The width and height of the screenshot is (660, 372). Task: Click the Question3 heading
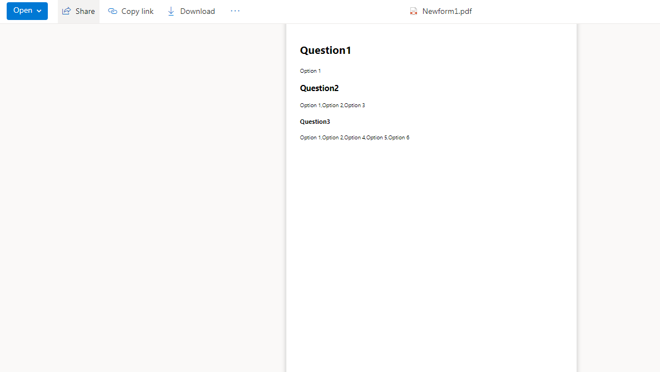315,122
